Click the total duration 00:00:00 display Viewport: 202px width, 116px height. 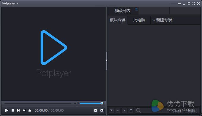point(57,110)
